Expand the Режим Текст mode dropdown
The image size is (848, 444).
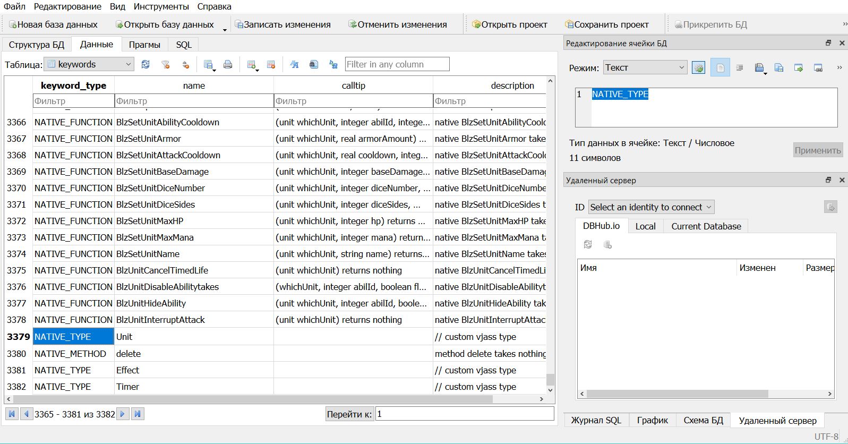pos(645,67)
